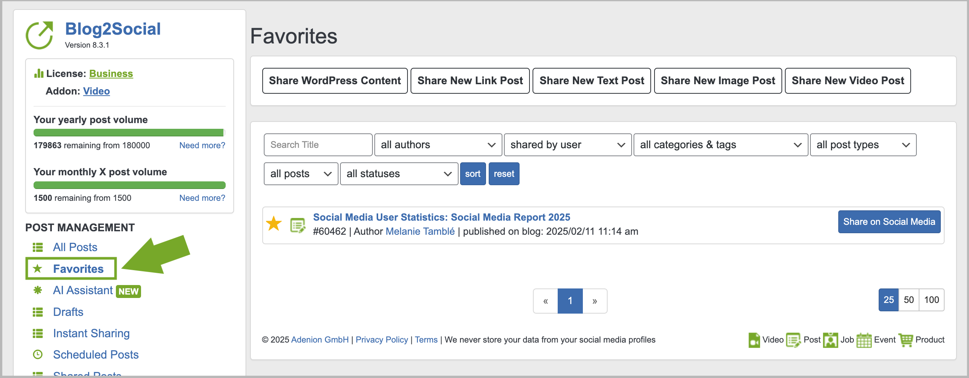The height and width of the screenshot is (378, 969).
Task: Click Share New Link Post button
Action: [x=470, y=81]
